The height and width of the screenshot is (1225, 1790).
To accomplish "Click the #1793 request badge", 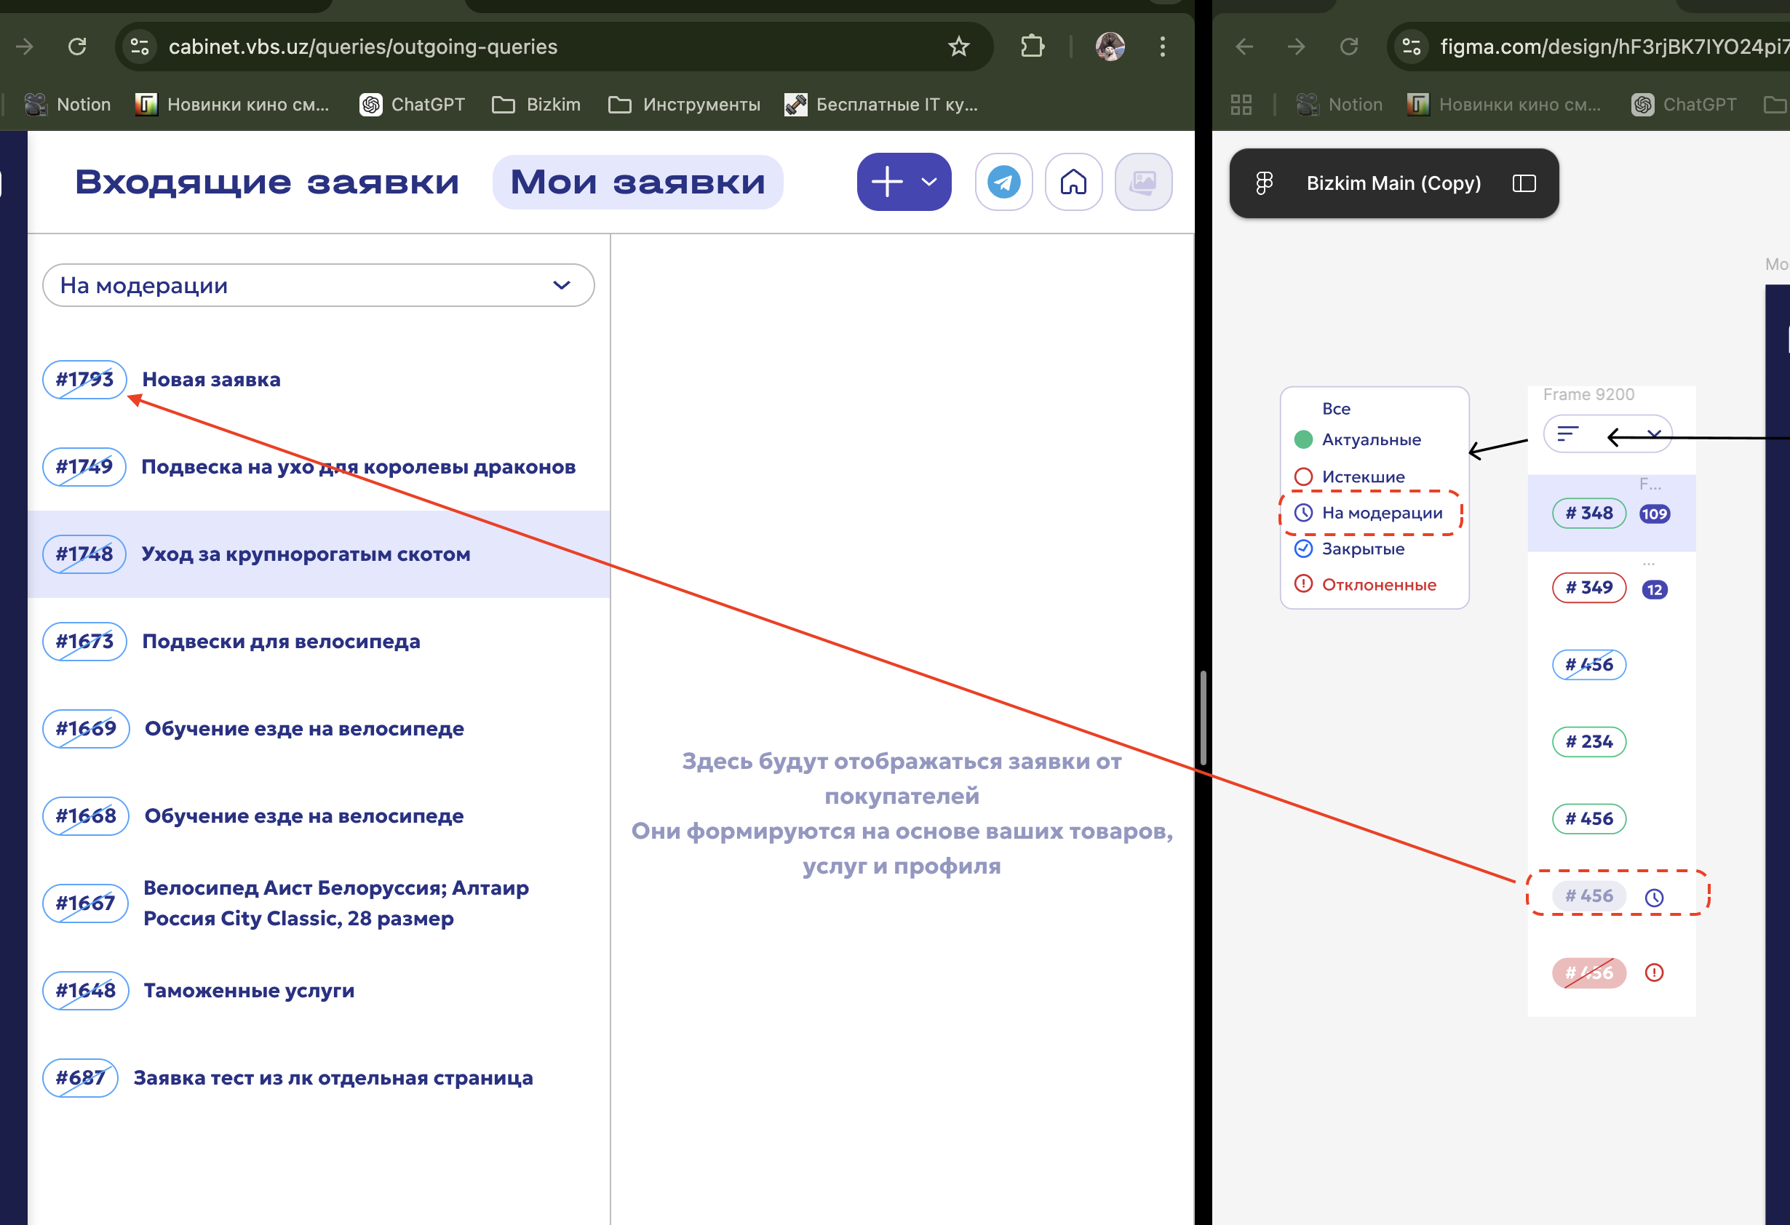I will (84, 380).
